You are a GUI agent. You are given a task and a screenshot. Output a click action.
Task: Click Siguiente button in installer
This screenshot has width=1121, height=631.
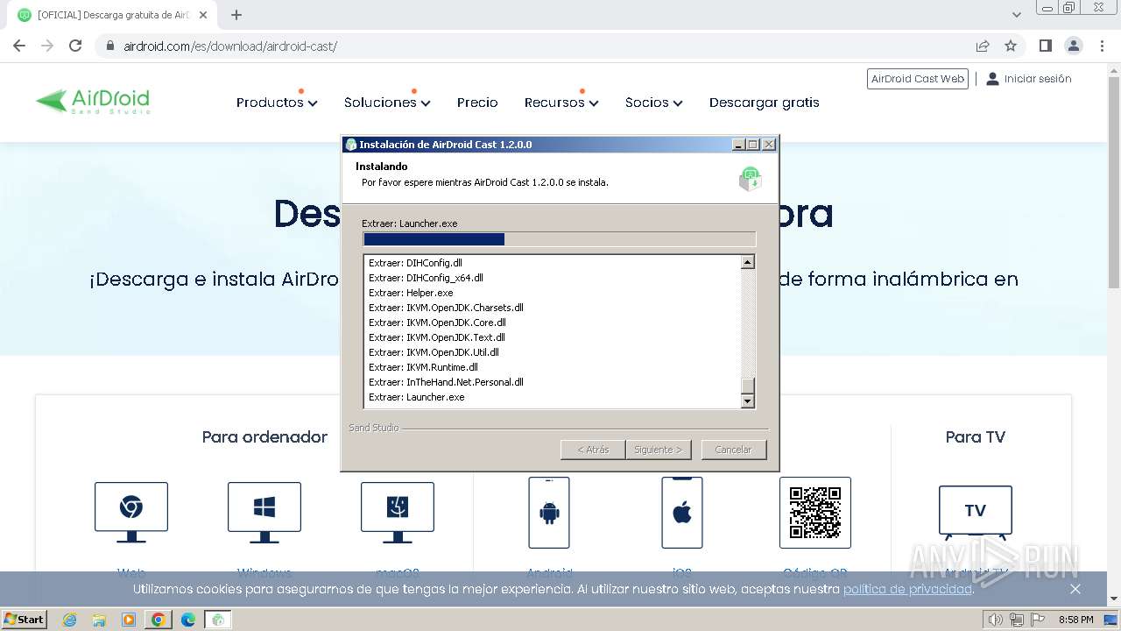(659, 450)
